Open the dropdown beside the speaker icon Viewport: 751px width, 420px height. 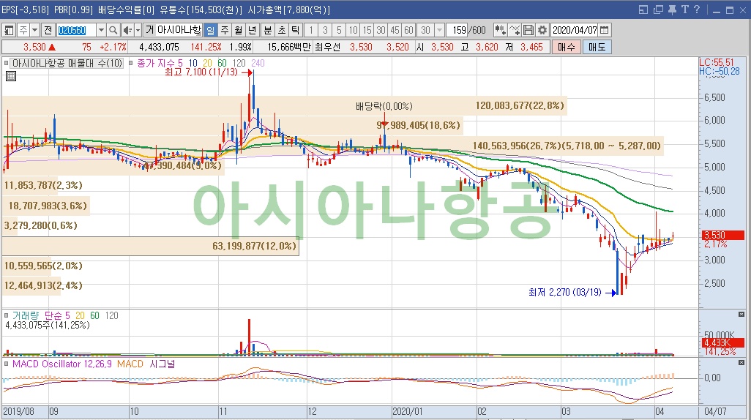pos(138,30)
